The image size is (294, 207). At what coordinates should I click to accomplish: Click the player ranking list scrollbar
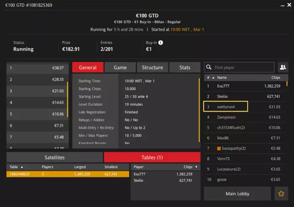click(287, 83)
